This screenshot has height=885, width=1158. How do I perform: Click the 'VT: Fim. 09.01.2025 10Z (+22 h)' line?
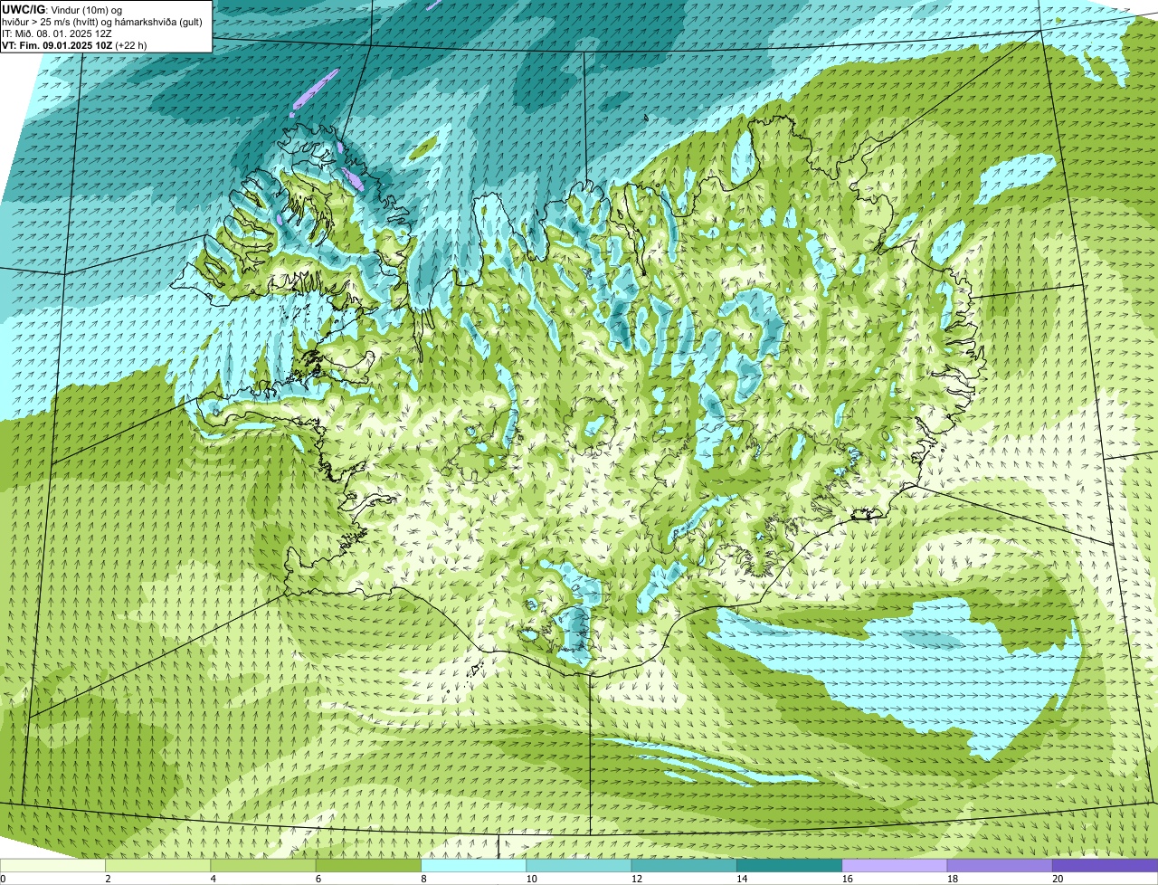point(74,45)
